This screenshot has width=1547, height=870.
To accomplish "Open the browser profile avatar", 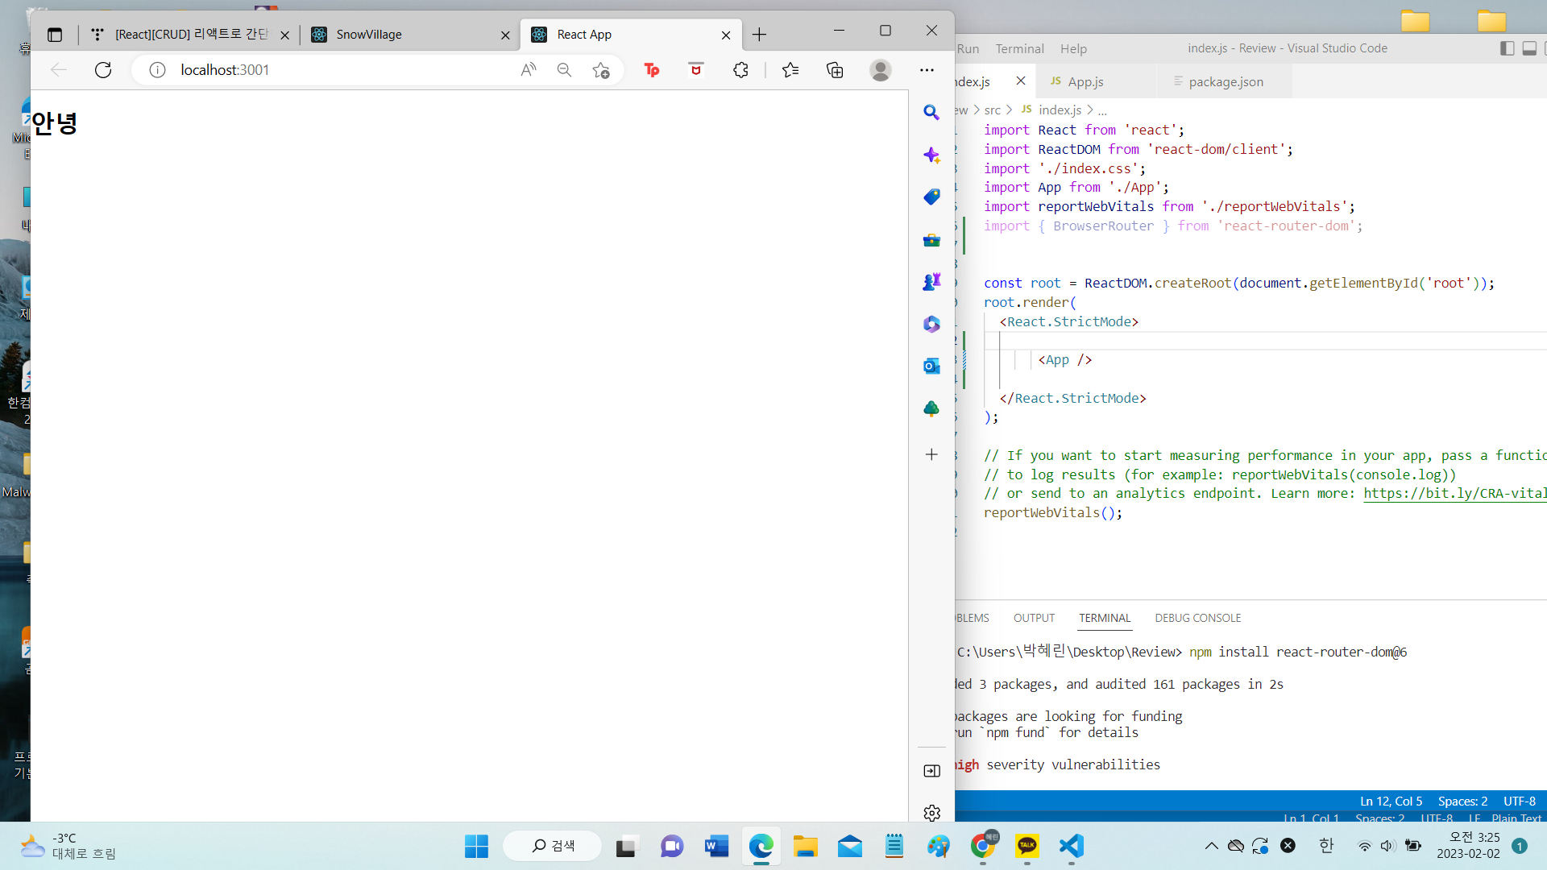I will [881, 70].
